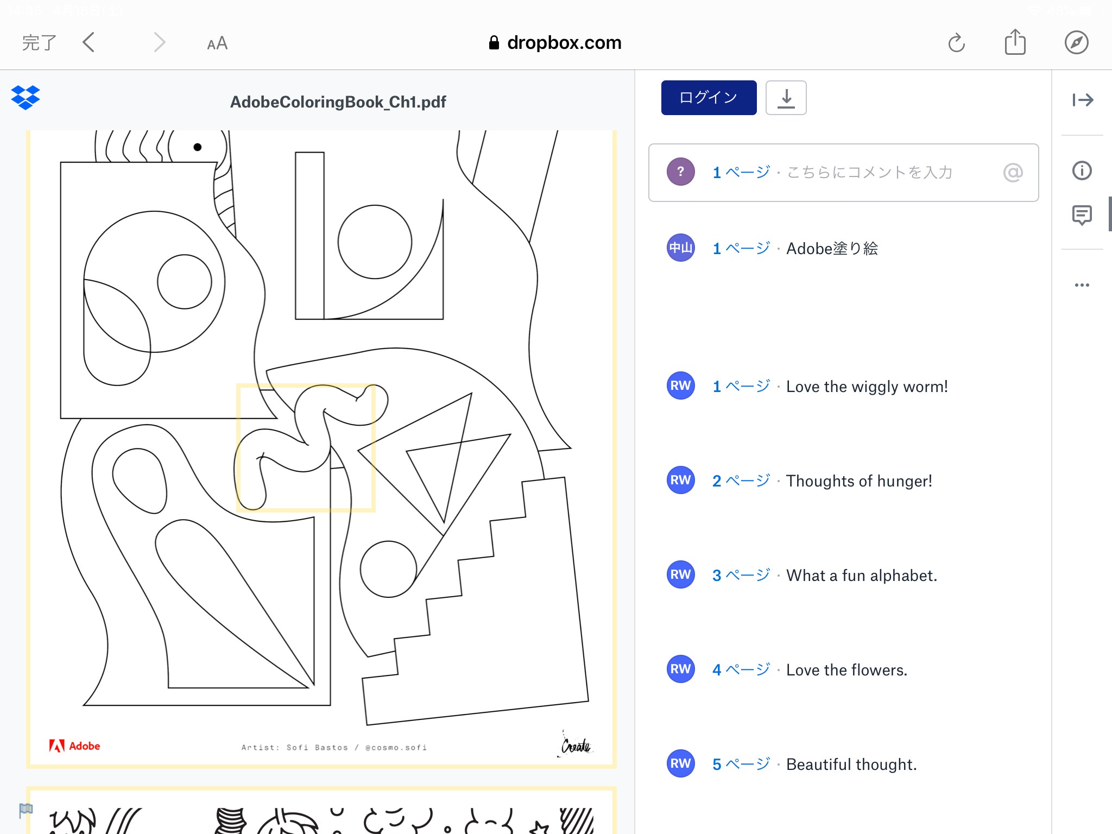Open the Adobe塗り絵 comment

[832, 249]
